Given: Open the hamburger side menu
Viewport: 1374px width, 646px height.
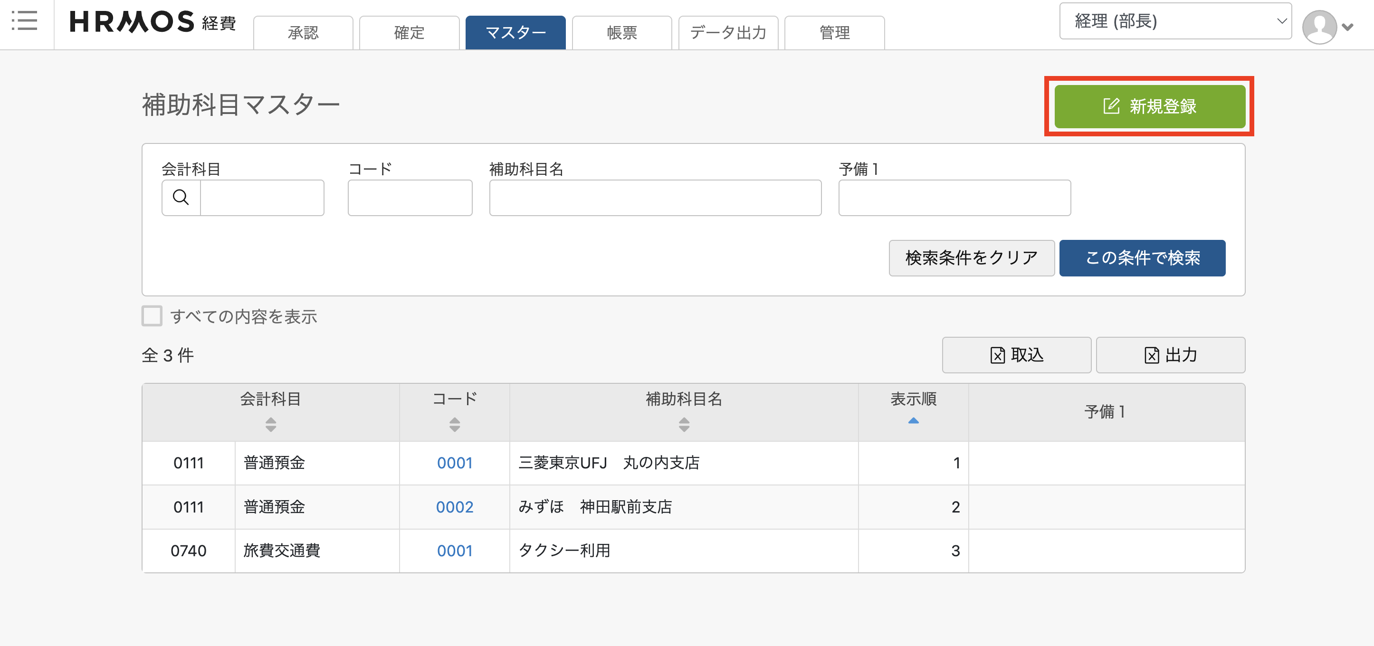Looking at the screenshot, I should point(25,21).
